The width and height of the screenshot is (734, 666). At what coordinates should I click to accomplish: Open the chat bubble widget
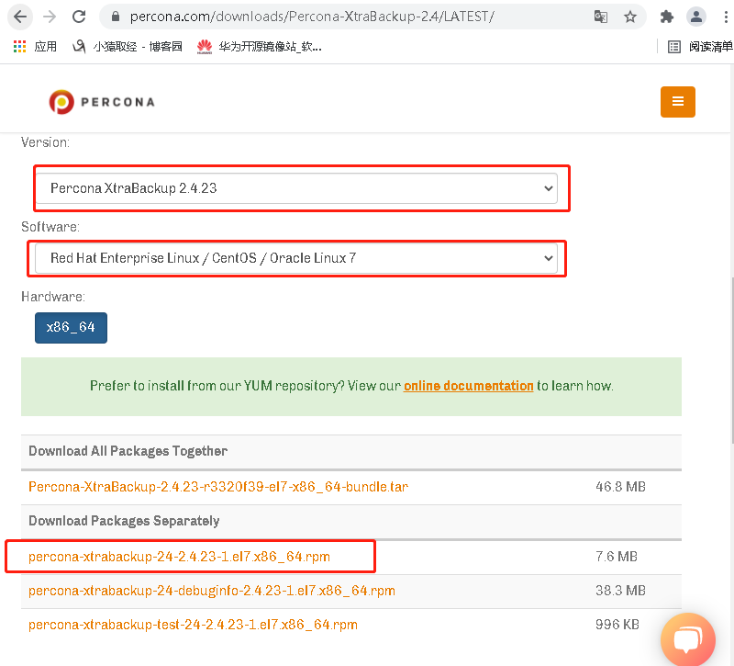[x=687, y=639]
